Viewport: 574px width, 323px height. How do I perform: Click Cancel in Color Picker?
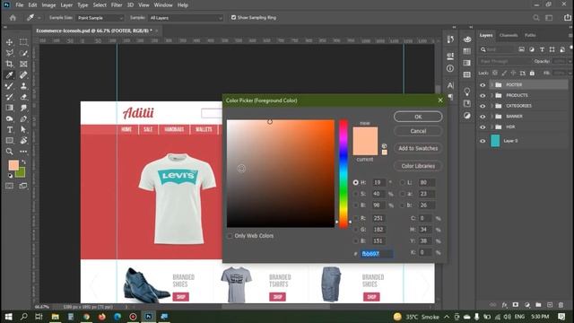coord(418,131)
